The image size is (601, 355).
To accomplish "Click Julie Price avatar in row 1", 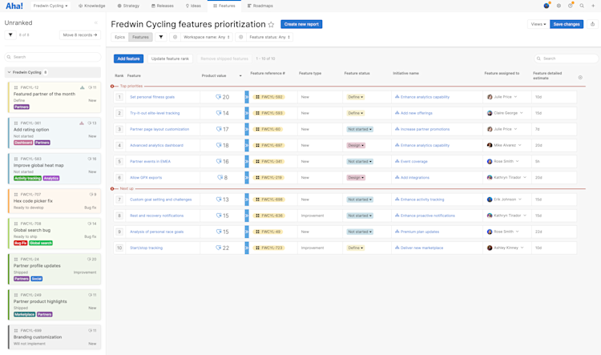I will pyautogui.click(x=490, y=97).
